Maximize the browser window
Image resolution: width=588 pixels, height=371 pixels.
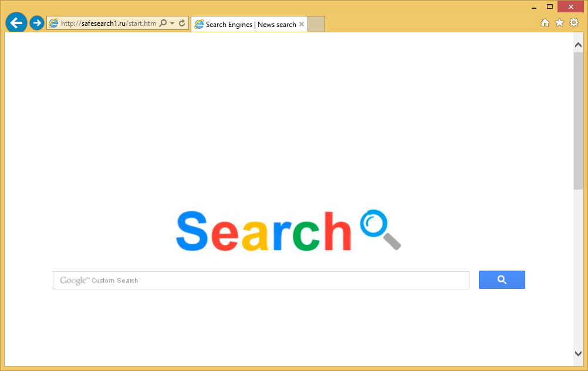550,6
